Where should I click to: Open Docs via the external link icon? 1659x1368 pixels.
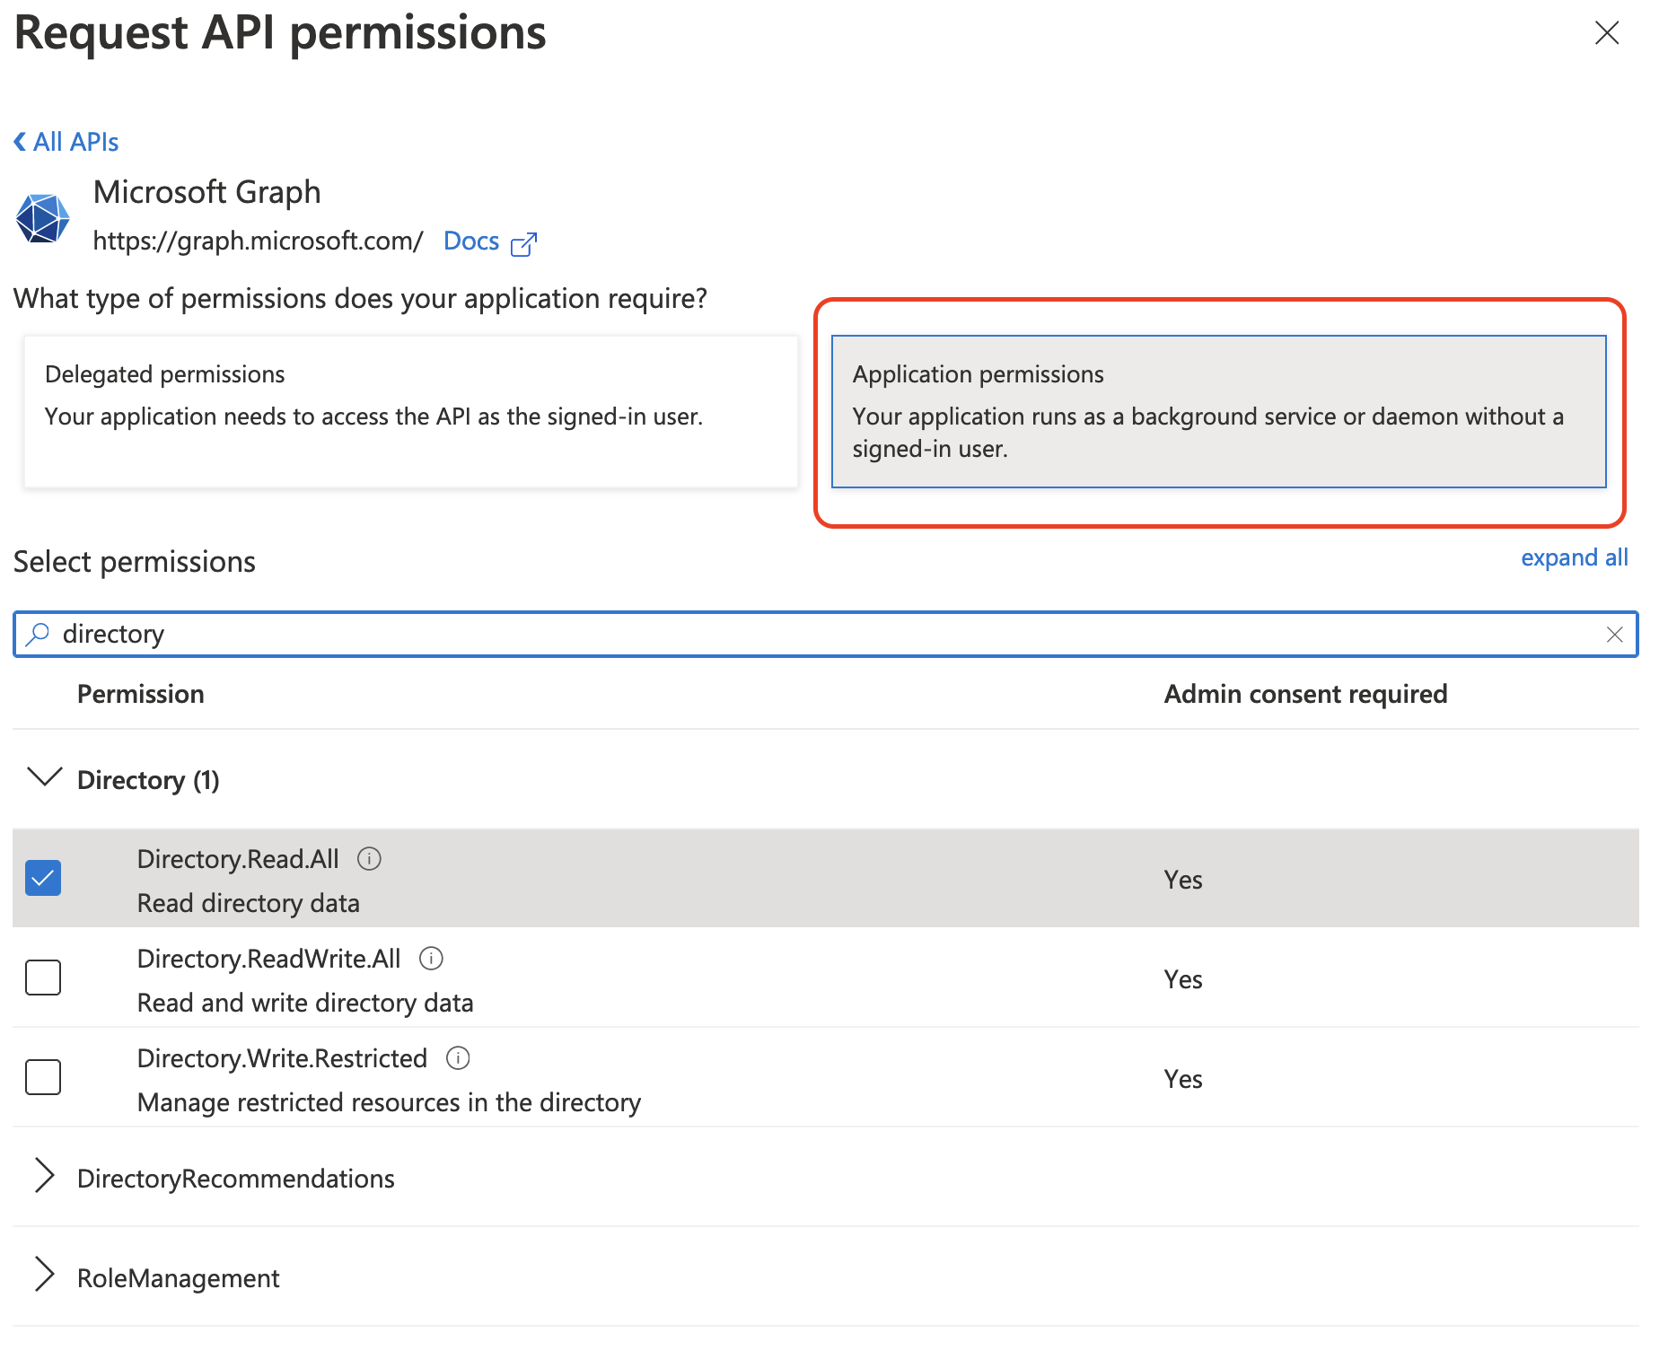point(524,242)
